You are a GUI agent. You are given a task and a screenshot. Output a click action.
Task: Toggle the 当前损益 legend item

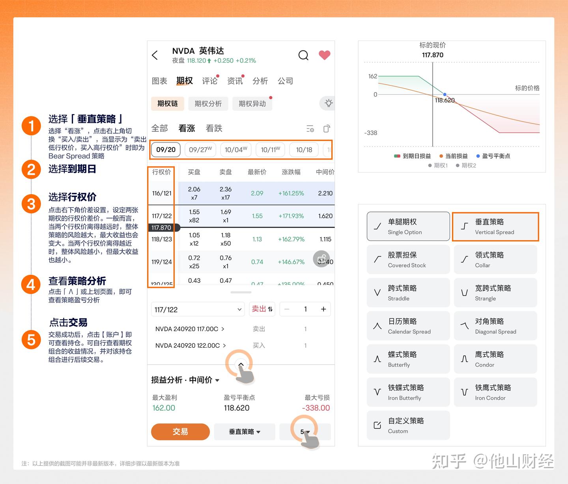[454, 156]
